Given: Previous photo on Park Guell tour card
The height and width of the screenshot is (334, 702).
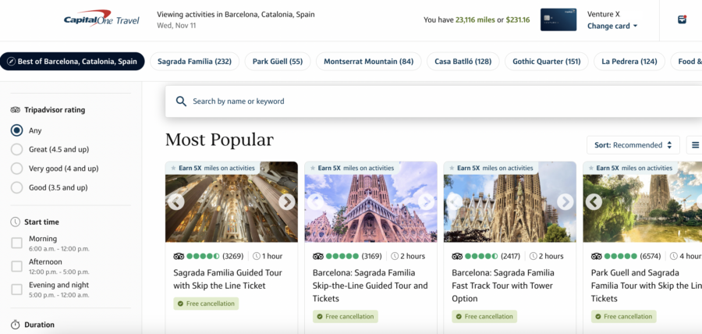Looking at the screenshot, I should (594, 202).
